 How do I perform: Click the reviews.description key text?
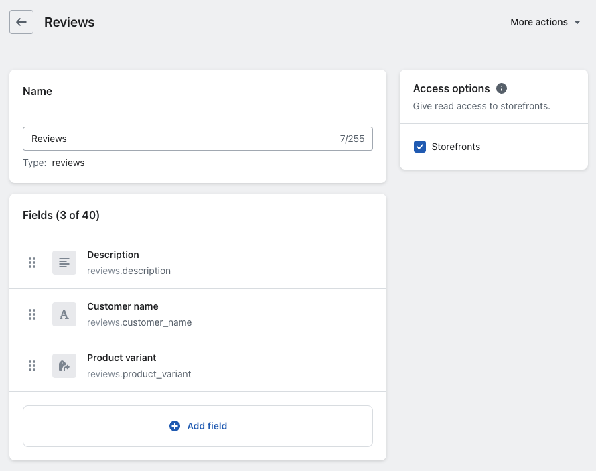[129, 271]
